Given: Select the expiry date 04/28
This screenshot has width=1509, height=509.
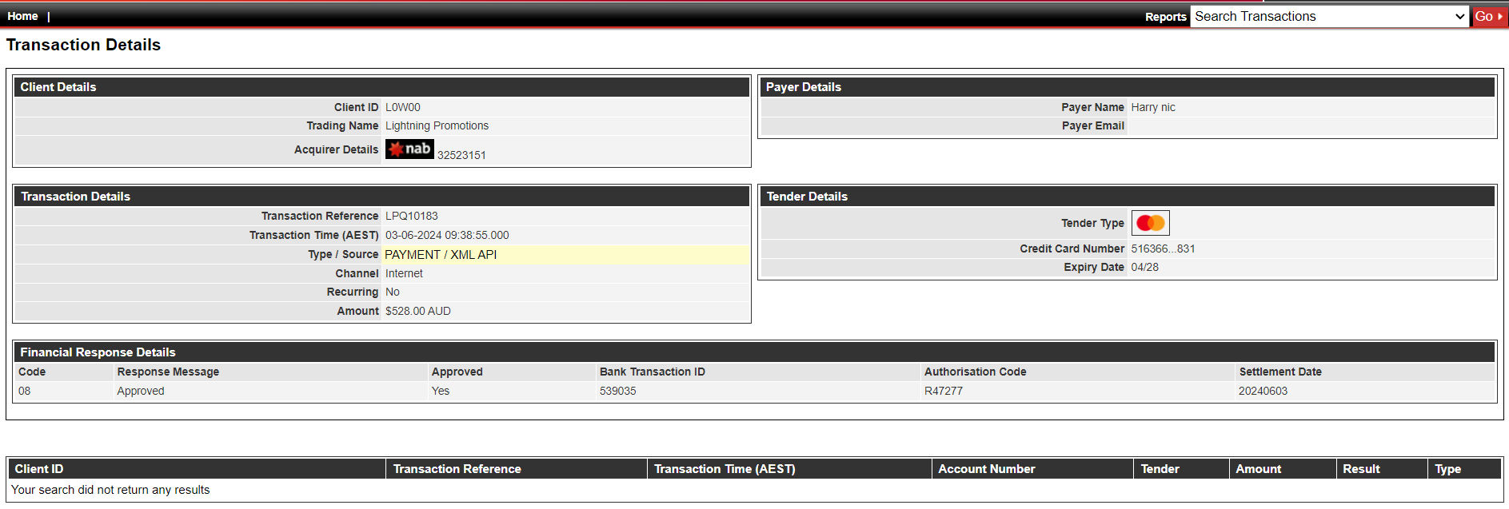Looking at the screenshot, I should click(x=1144, y=267).
